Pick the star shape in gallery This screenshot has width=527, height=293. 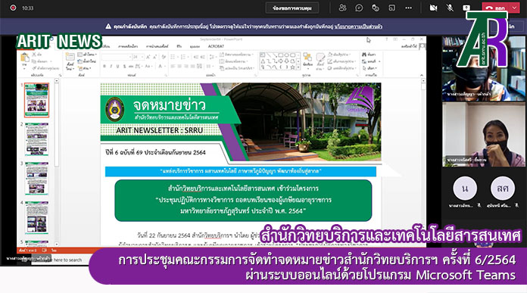(x=292, y=67)
